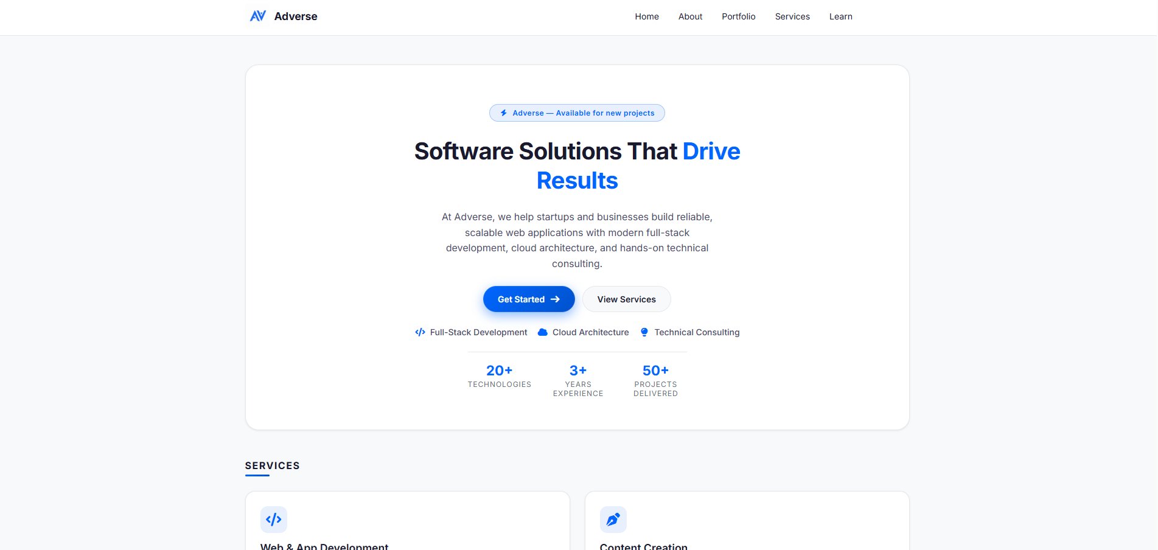
Task: Click the "TECHNOLOGIES" stat label
Action: pos(500,385)
